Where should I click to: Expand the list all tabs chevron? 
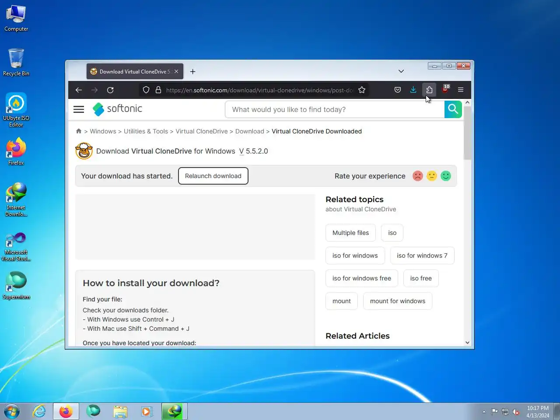[x=401, y=71]
